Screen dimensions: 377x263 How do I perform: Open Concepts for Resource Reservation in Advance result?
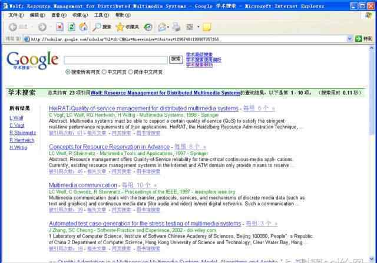[x=109, y=147]
